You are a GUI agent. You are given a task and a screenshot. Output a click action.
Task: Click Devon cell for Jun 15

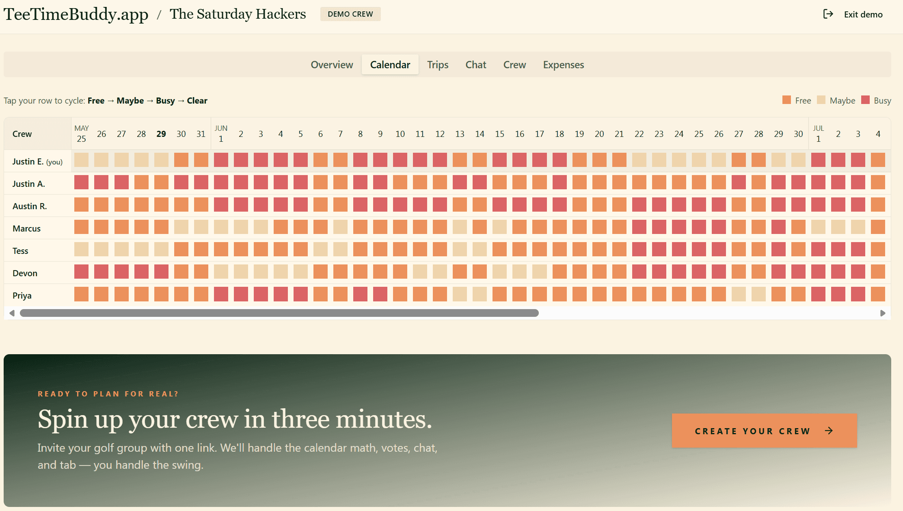point(499,272)
